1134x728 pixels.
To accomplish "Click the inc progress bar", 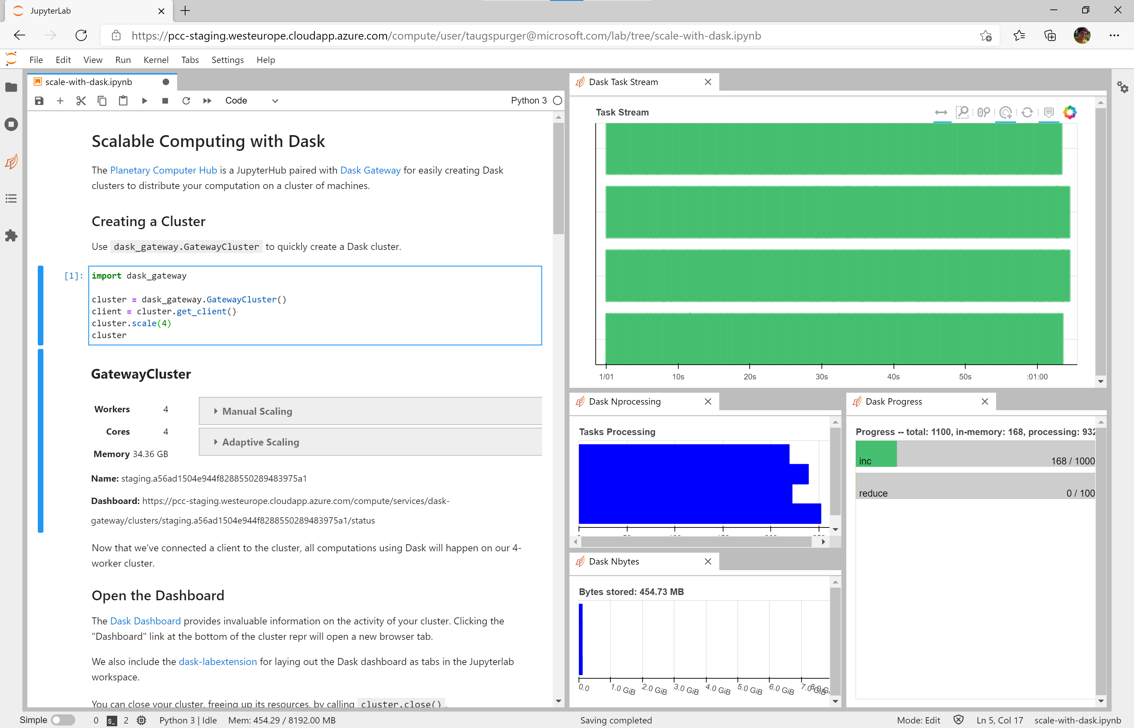I will point(975,454).
